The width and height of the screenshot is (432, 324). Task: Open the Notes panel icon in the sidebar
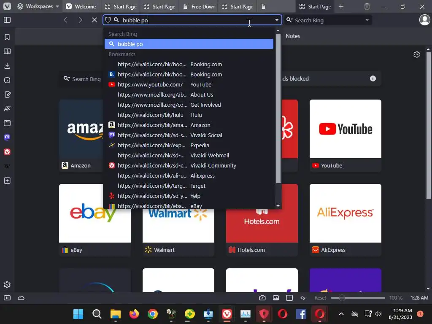coord(7,94)
